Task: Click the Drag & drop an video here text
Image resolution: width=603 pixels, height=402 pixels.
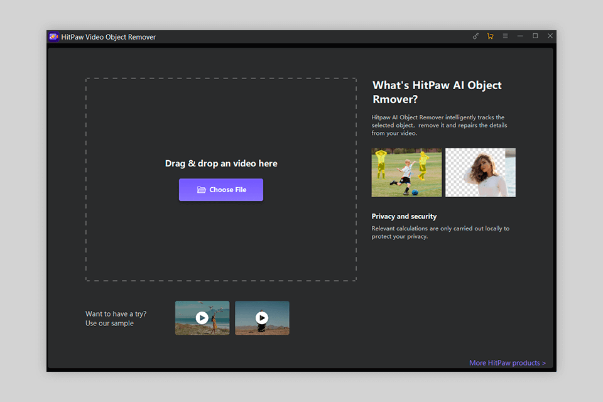Action: tap(221, 163)
